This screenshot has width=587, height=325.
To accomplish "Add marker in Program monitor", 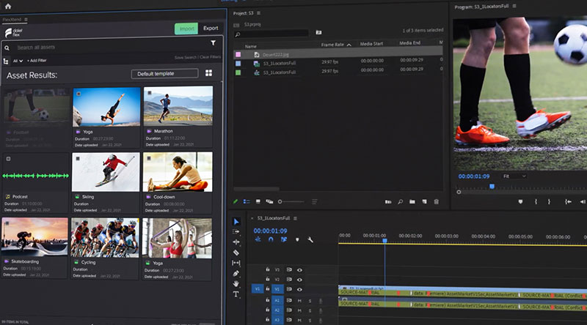I will (520, 202).
